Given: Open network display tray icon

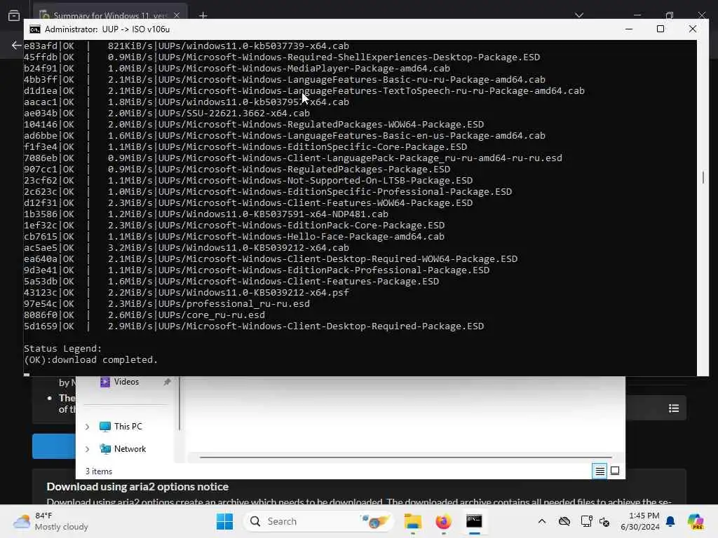Looking at the screenshot, I should click(586, 521).
